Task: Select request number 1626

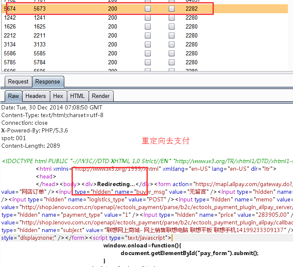Action: click(10, 26)
